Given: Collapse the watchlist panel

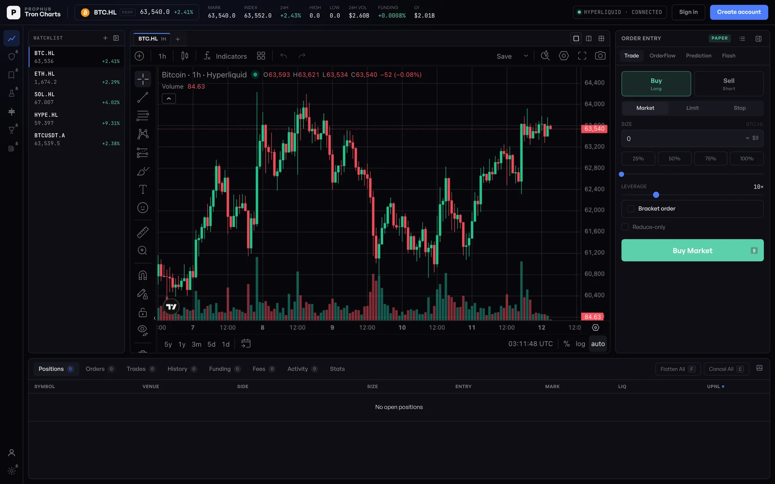Looking at the screenshot, I should click(116, 38).
